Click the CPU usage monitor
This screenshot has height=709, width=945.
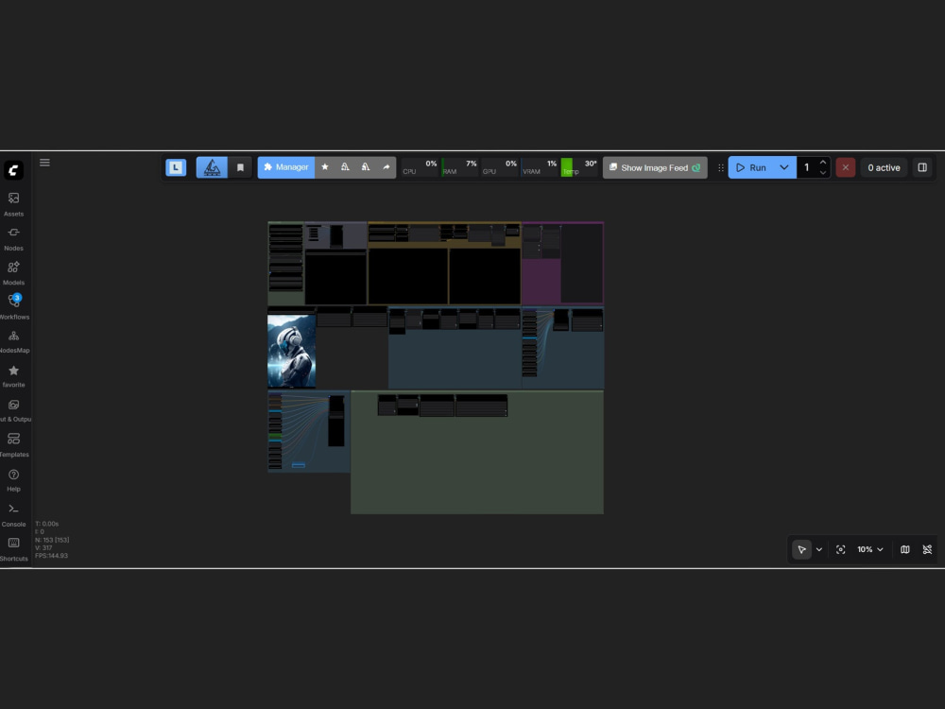pos(420,167)
